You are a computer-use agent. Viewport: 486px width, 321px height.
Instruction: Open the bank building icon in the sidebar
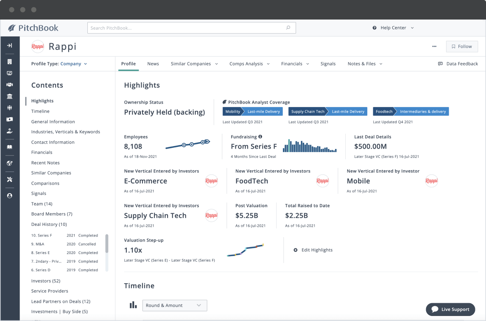[10, 96]
